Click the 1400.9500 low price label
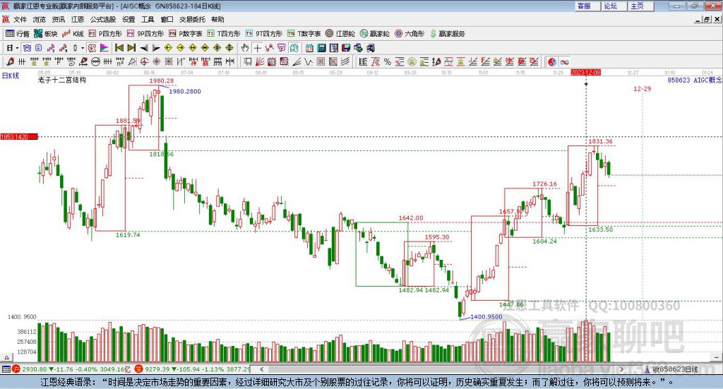723x389 pixels. [486, 317]
